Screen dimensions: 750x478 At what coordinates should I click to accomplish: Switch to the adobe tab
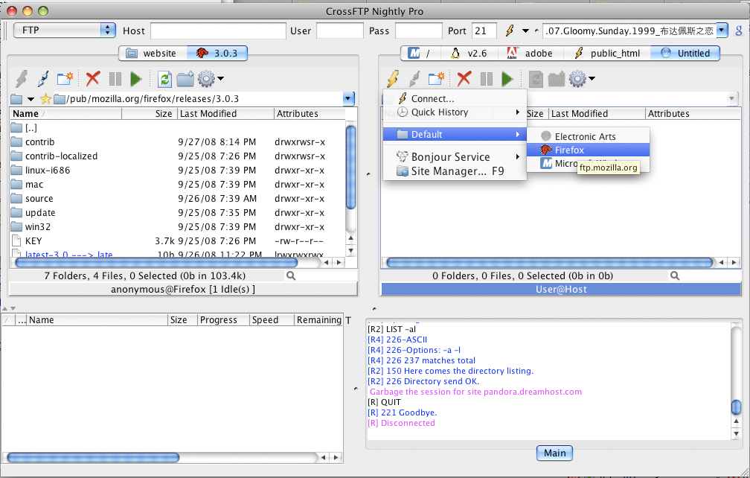pyautogui.click(x=531, y=53)
